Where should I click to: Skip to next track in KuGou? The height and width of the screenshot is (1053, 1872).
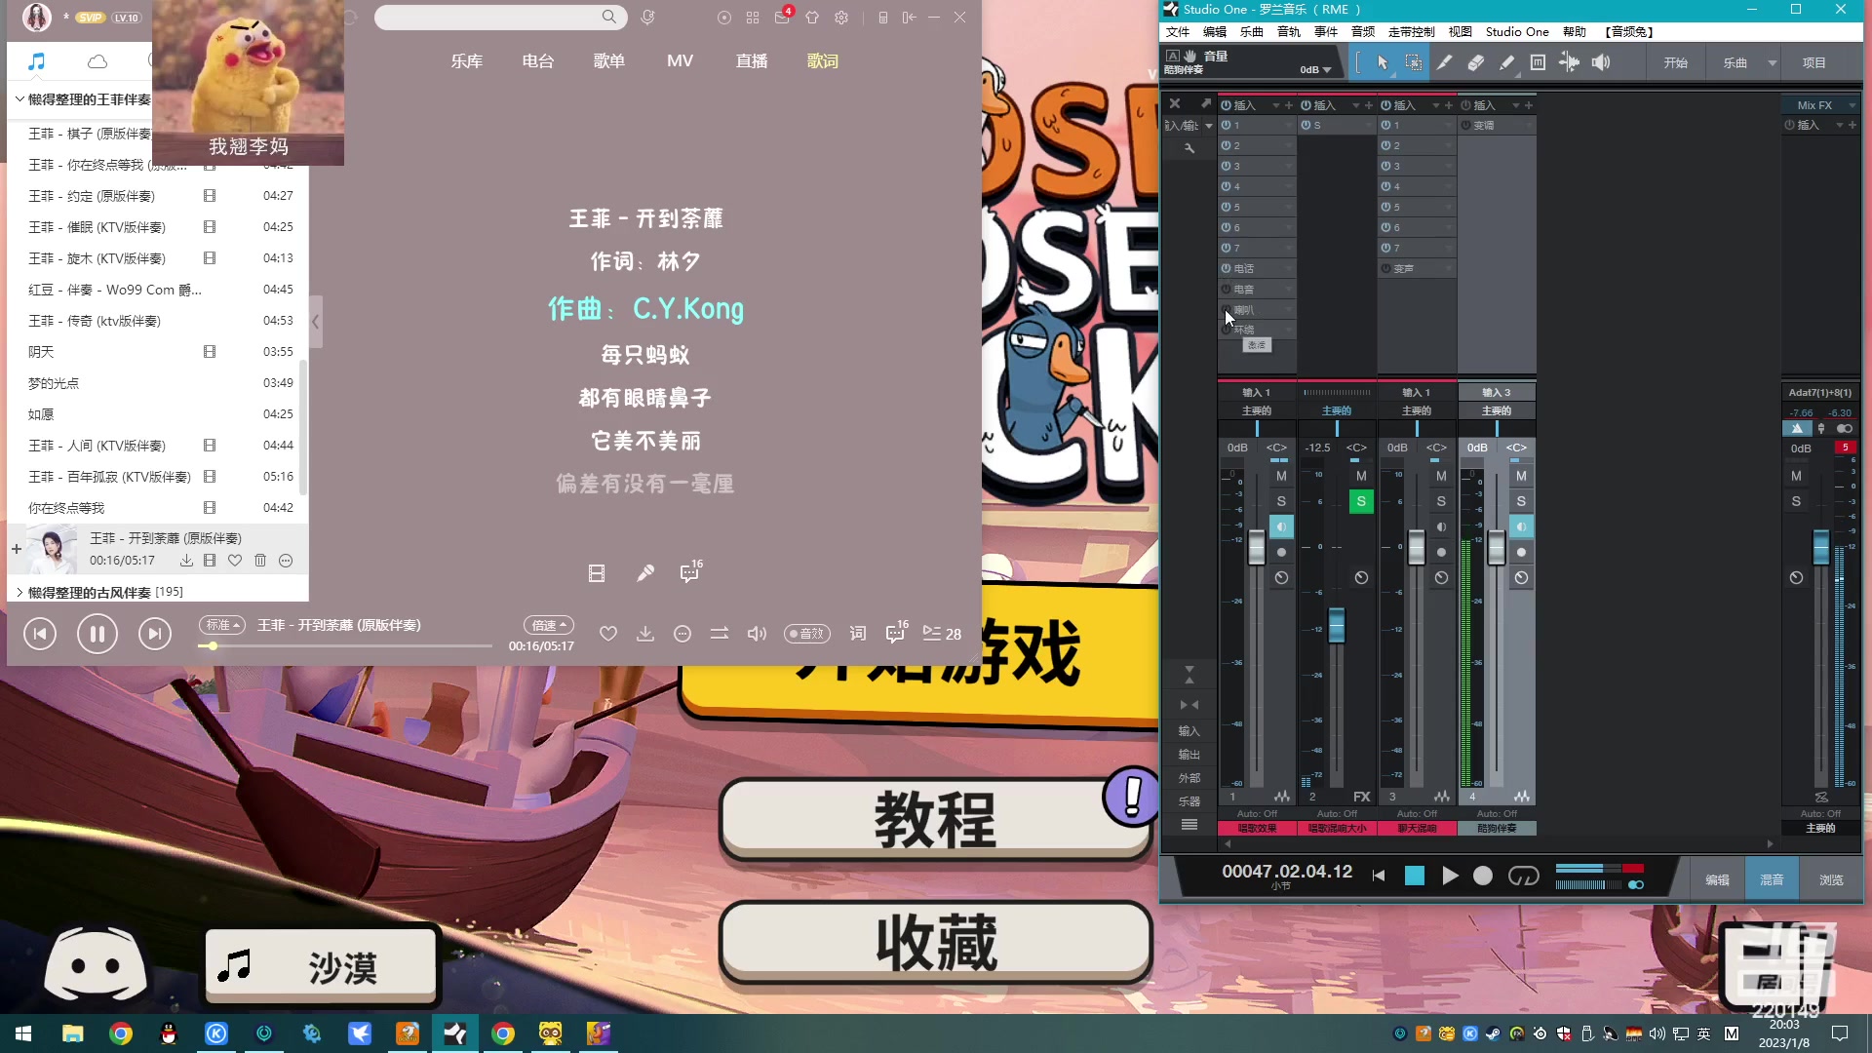(x=154, y=635)
